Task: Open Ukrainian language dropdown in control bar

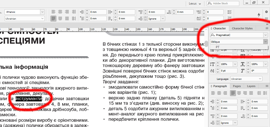Action: (x=42, y=19)
